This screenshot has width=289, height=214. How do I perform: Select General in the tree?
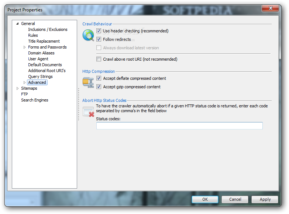(28, 24)
